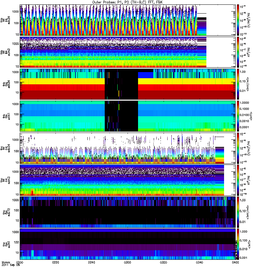Click the thc fff 64 scm3 y-axis label
Image resolution: width=255 pixels, height=272 pixels.
(5, 180)
